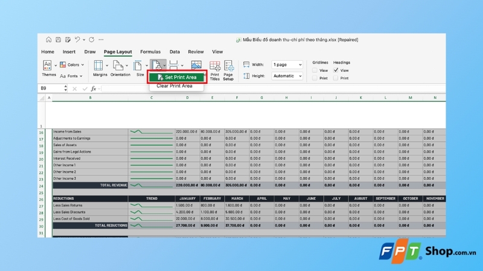This screenshot has height=271, width=483.
Task: Switch to the Data tab
Action: tap(174, 52)
